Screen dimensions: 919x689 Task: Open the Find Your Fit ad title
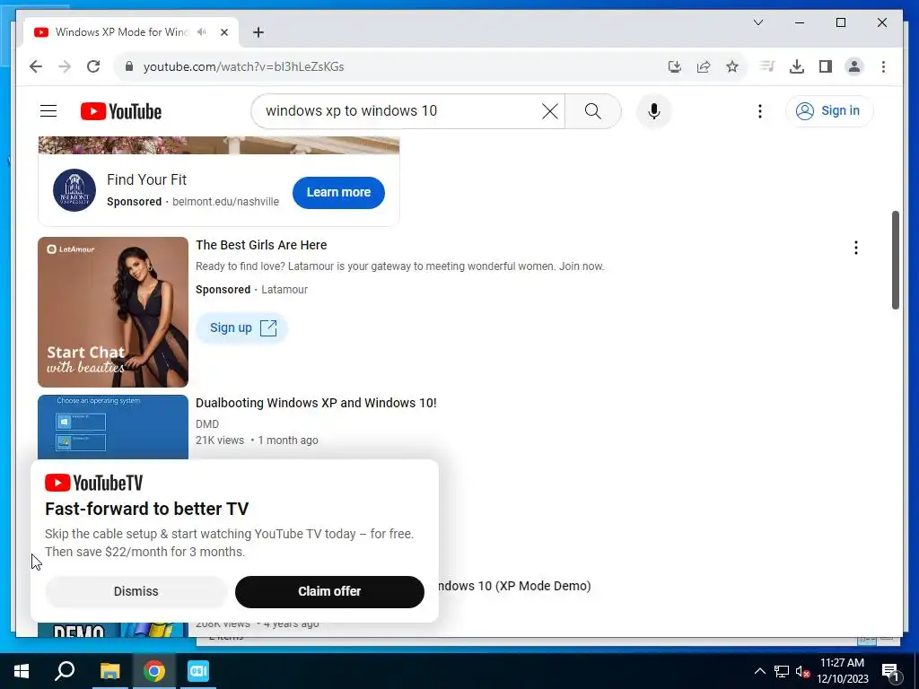(146, 179)
